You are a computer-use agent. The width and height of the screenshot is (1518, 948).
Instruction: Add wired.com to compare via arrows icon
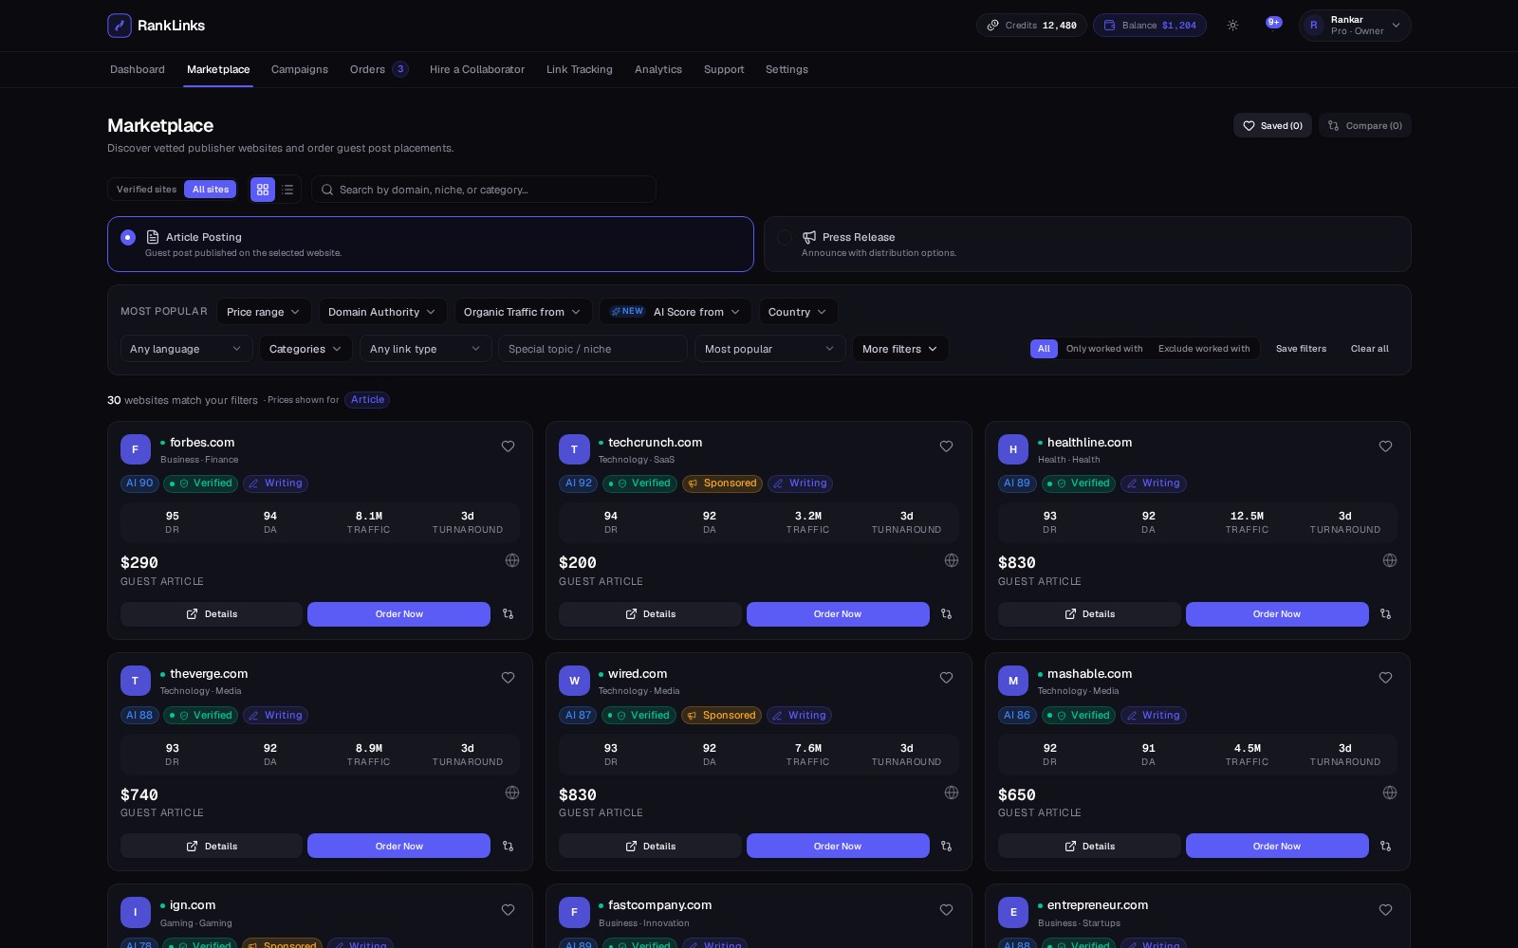946,846
